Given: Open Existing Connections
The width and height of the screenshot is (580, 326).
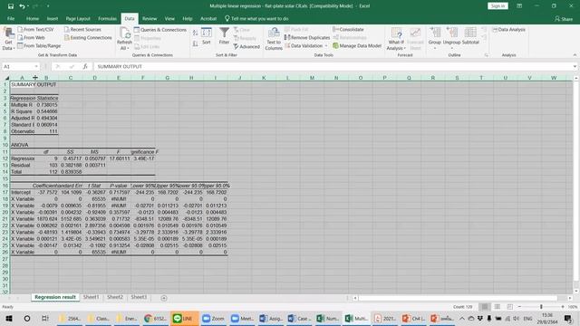Looking at the screenshot, I should pyautogui.click(x=88, y=37).
